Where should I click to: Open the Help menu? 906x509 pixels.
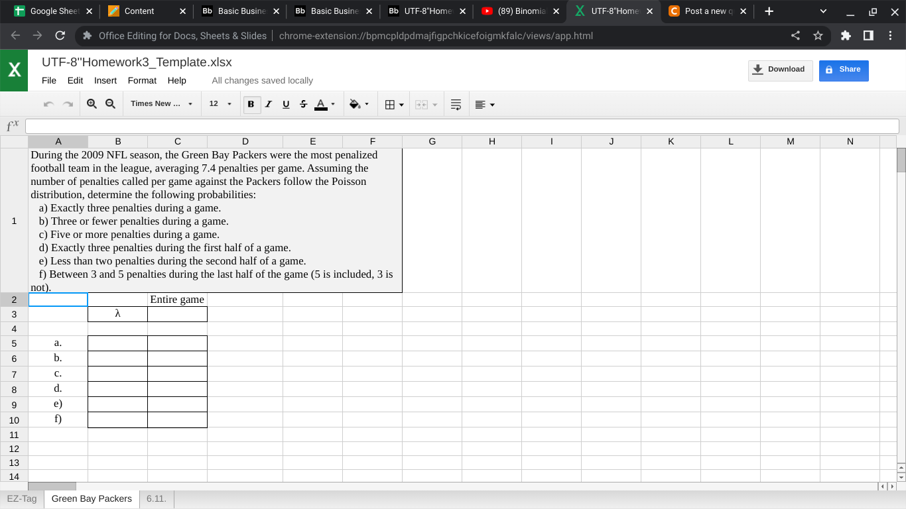(177, 80)
